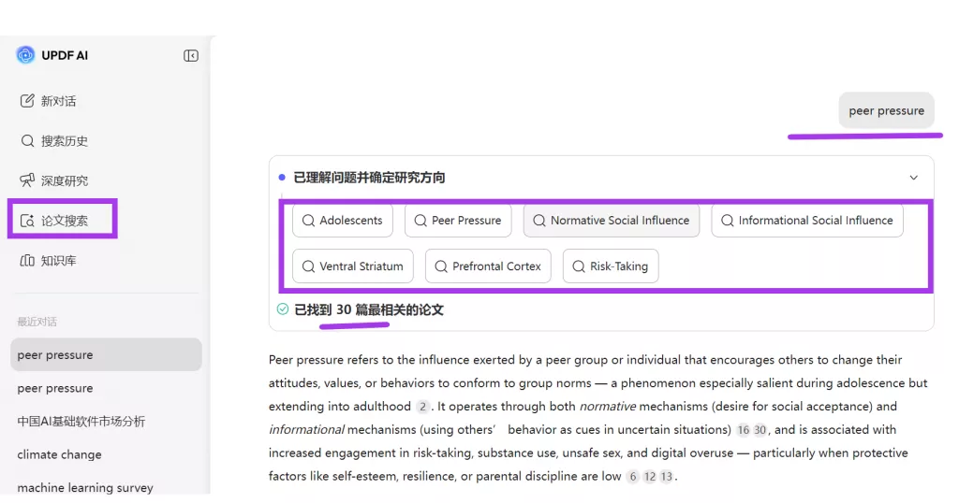
Task: Collapse the 已理解问题并确定研究方向 section chevron
Action: pyautogui.click(x=914, y=178)
